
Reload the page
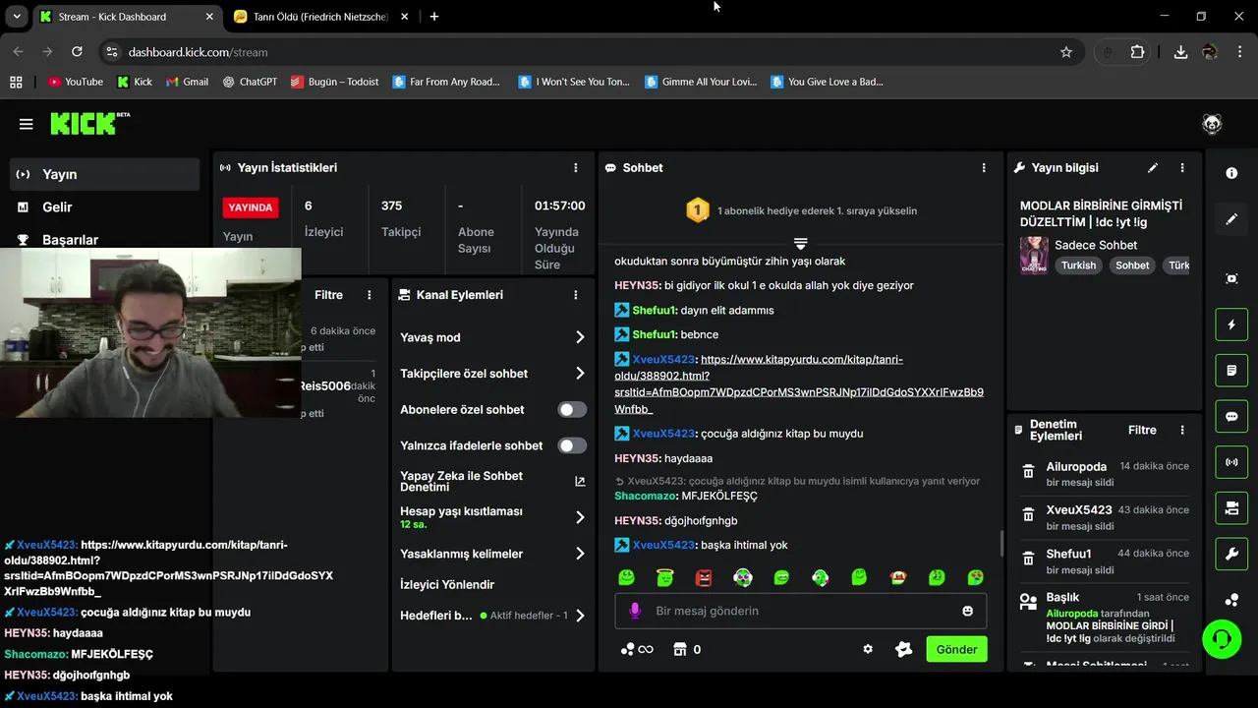click(x=77, y=52)
